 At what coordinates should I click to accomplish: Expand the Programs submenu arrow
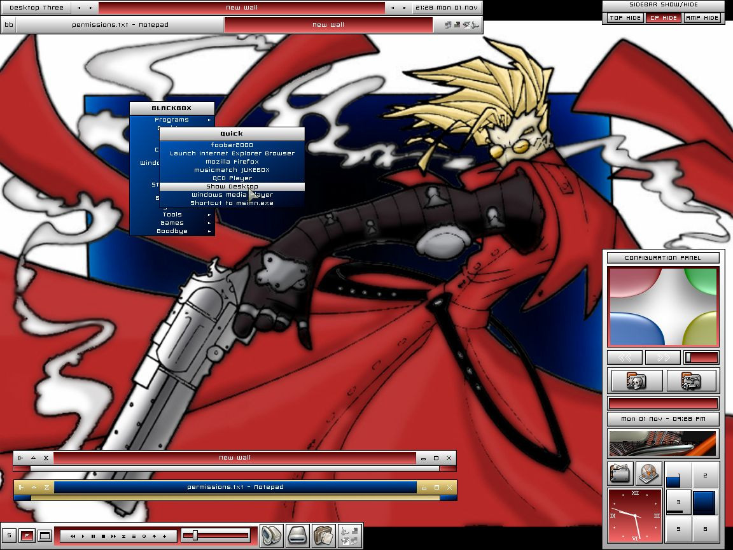tap(209, 120)
